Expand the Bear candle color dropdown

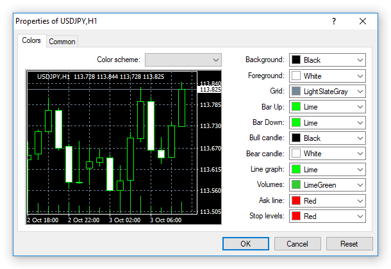click(x=328, y=154)
